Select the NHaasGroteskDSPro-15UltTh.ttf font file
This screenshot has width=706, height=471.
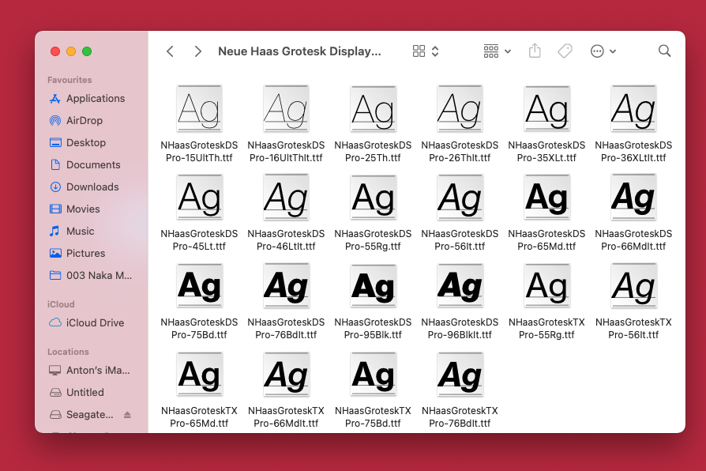coord(199,108)
